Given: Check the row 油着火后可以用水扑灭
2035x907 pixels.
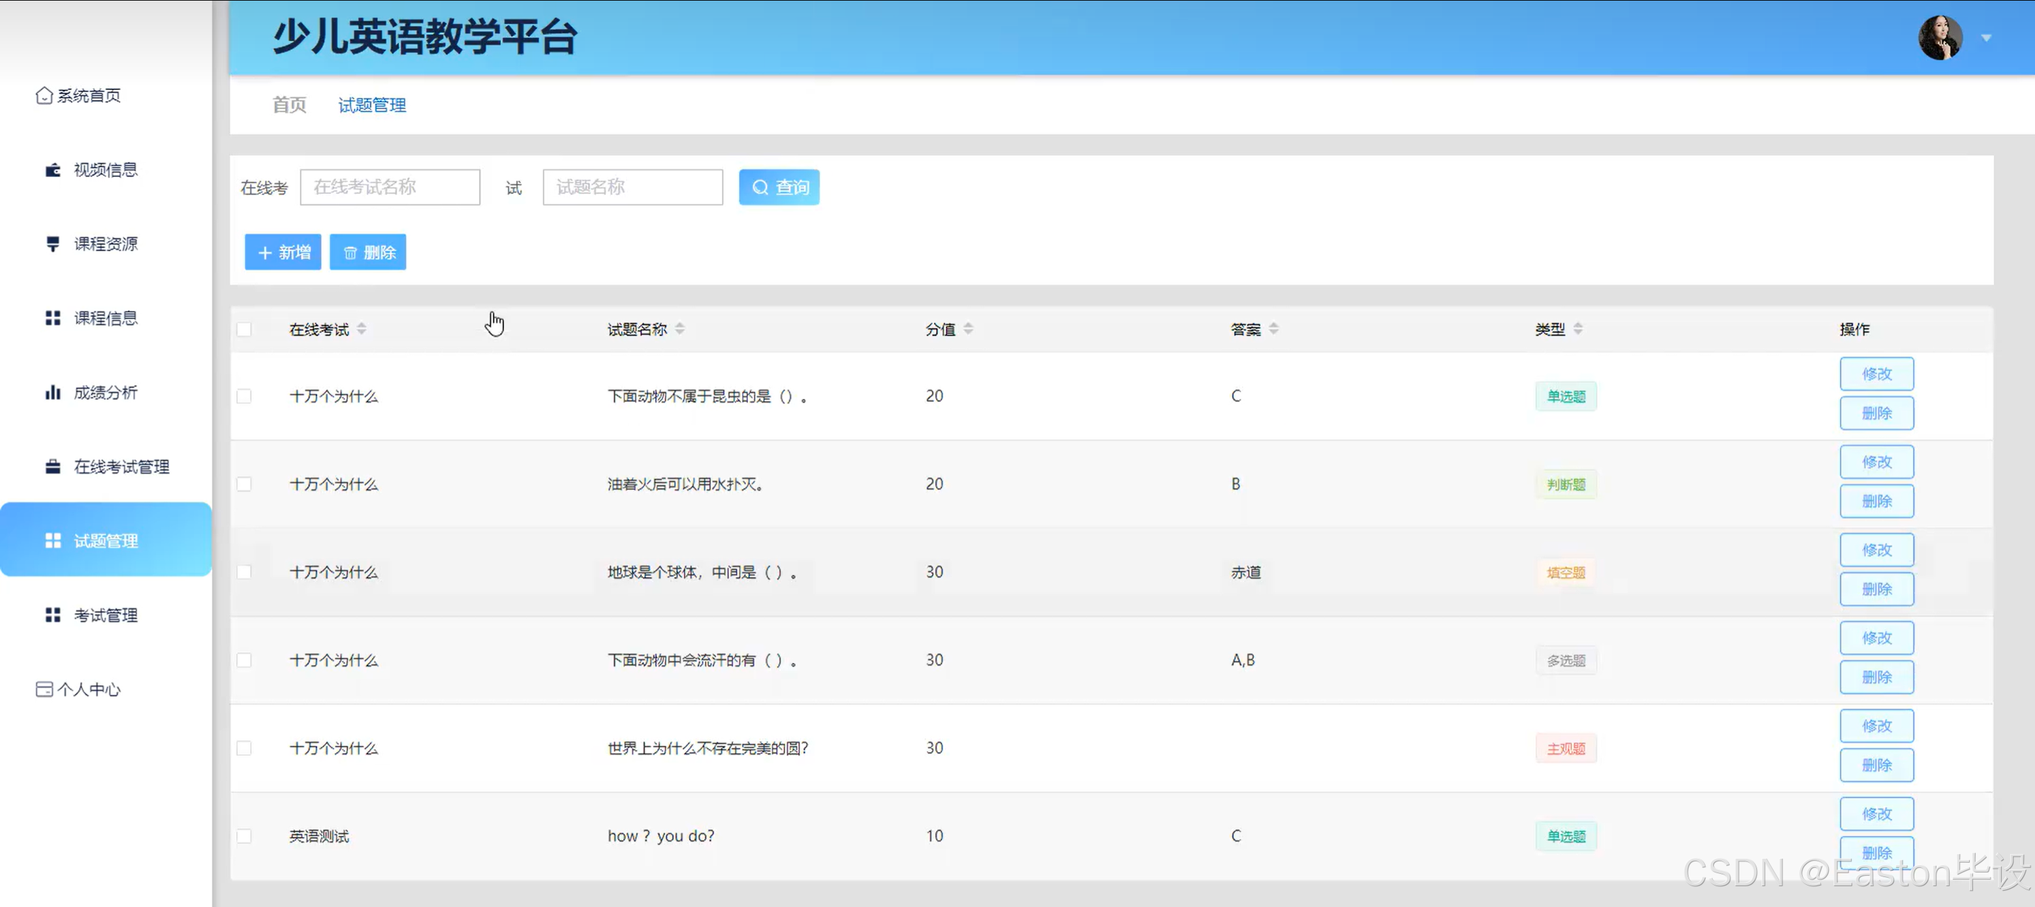Looking at the screenshot, I should tap(244, 484).
